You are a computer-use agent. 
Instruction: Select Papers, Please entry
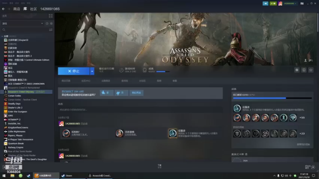(x=15, y=136)
